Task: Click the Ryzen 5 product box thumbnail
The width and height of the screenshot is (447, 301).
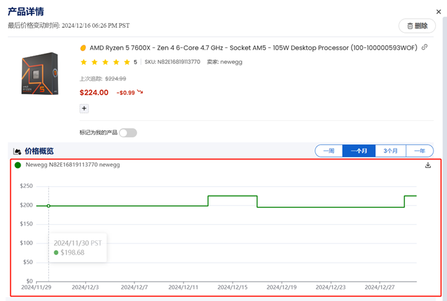Action: [x=40, y=74]
